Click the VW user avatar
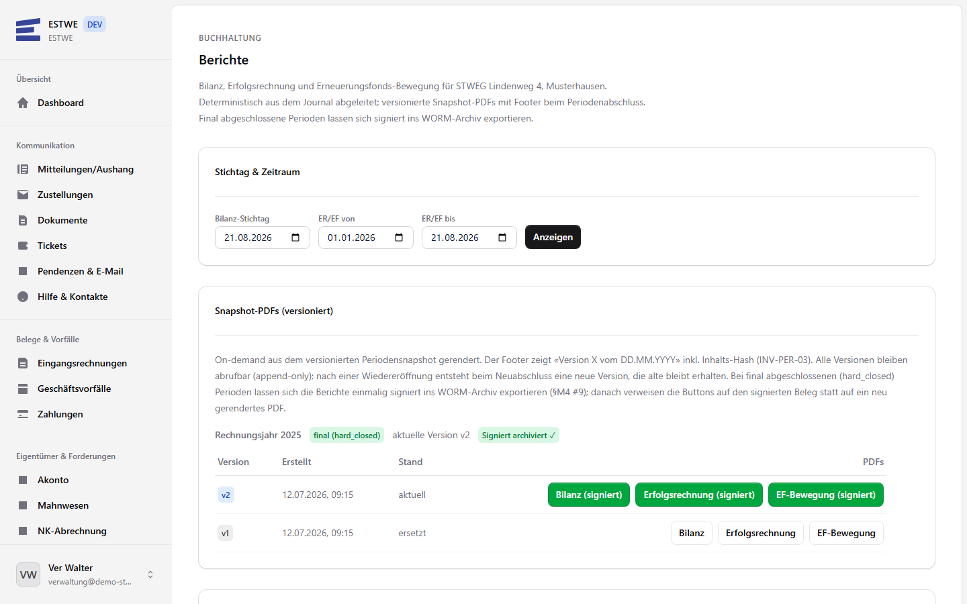Image resolution: width=967 pixels, height=604 pixels. (x=28, y=574)
